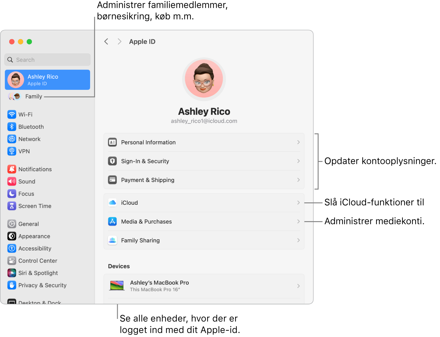This screenshot has width=440, height=337.
Task: Click the search magnifier icon
Action: (10, 60)
